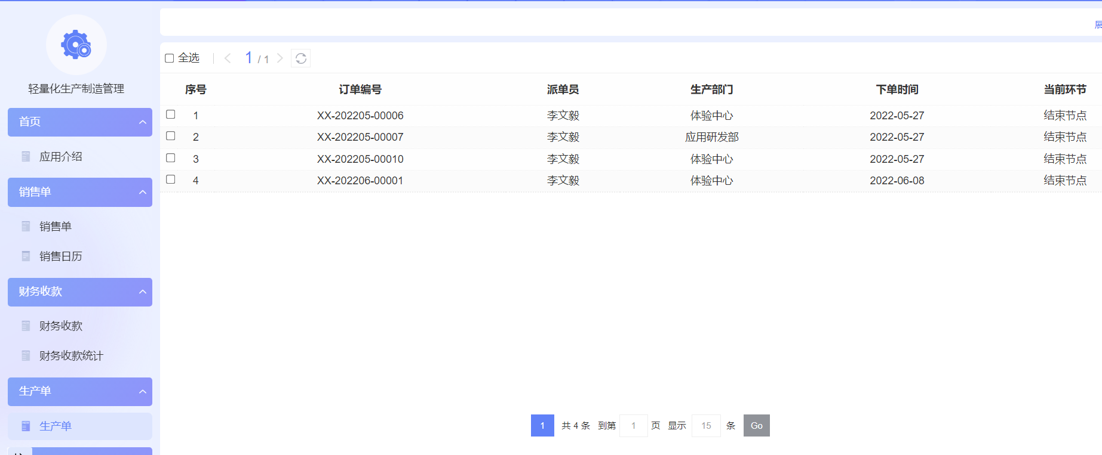Click the 2022-06-08 order date cell
Image resolution: width=1102 pixels, height=455 pixels.
point(897,181)
